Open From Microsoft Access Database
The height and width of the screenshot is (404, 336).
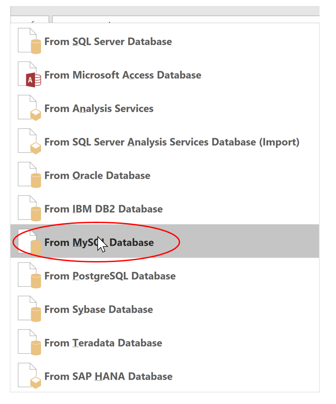(x=123, y=74)
